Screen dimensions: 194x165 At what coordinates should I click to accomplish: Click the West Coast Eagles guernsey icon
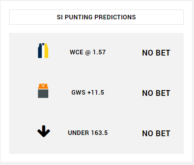click(43, 51)
